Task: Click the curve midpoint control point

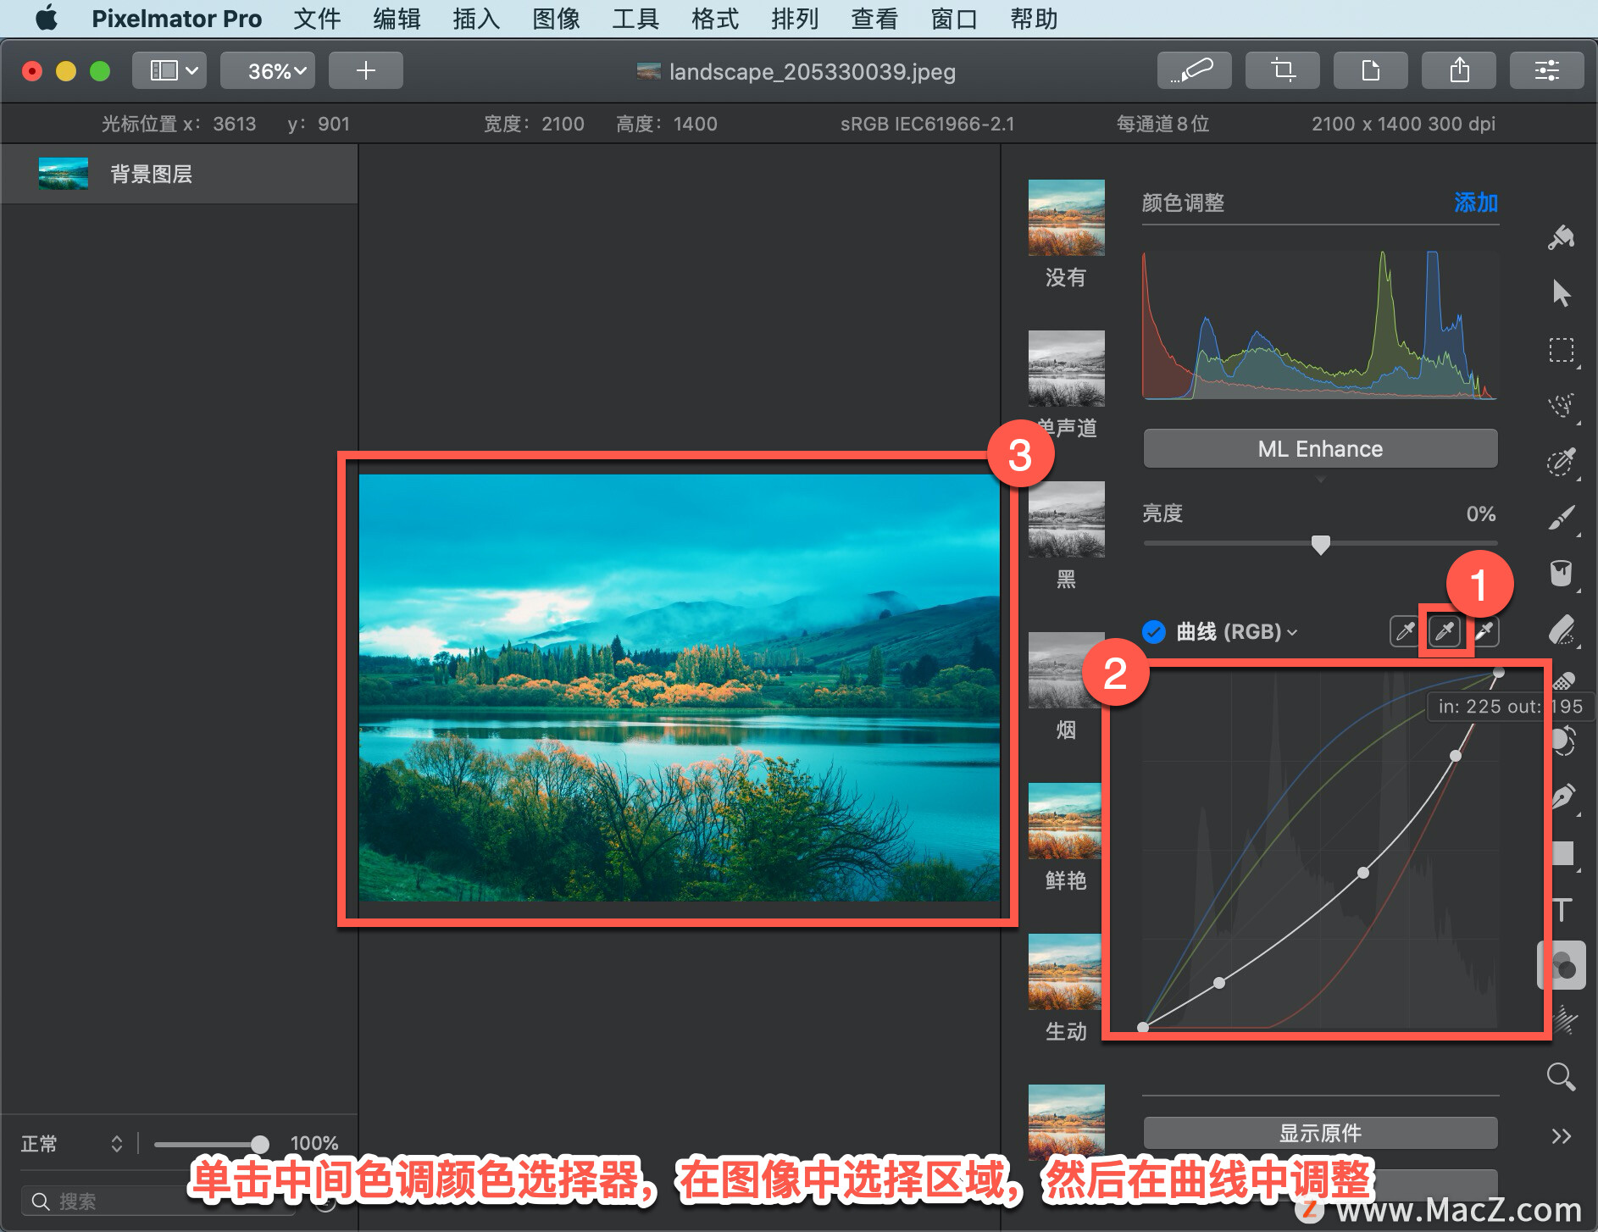Action: (1362, 873)
